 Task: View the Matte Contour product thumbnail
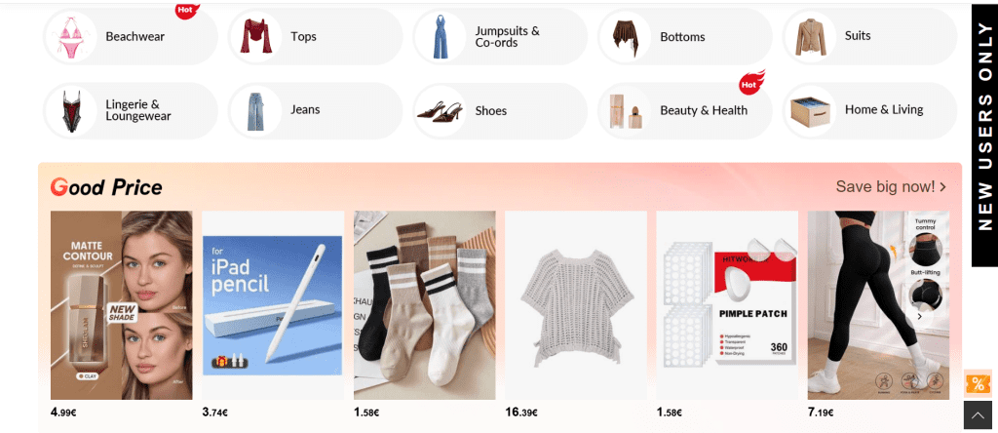pos(122,305)
